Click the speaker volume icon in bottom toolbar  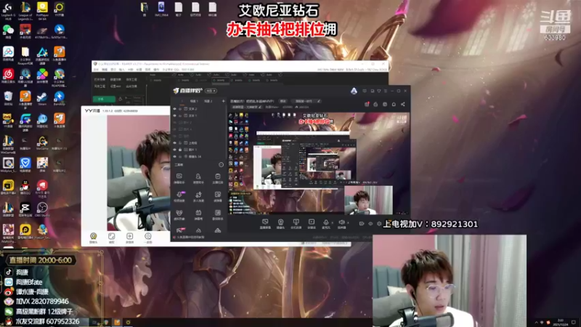tap(341, 222)
